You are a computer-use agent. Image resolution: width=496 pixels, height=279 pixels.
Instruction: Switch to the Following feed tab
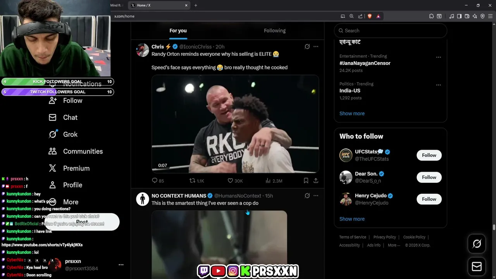click(x=275, y=31)
